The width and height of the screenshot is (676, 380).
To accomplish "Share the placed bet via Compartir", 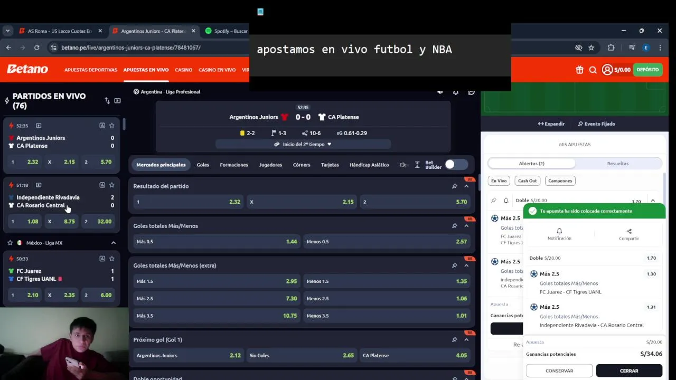I will pyautogui.click(x=629, y=234).
